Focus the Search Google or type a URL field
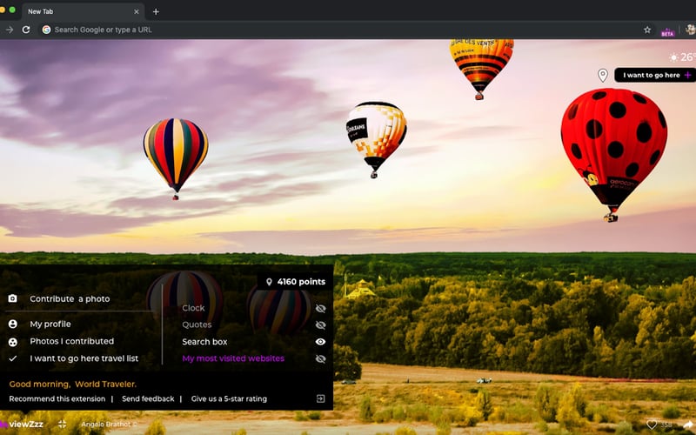 click(342, 30)
